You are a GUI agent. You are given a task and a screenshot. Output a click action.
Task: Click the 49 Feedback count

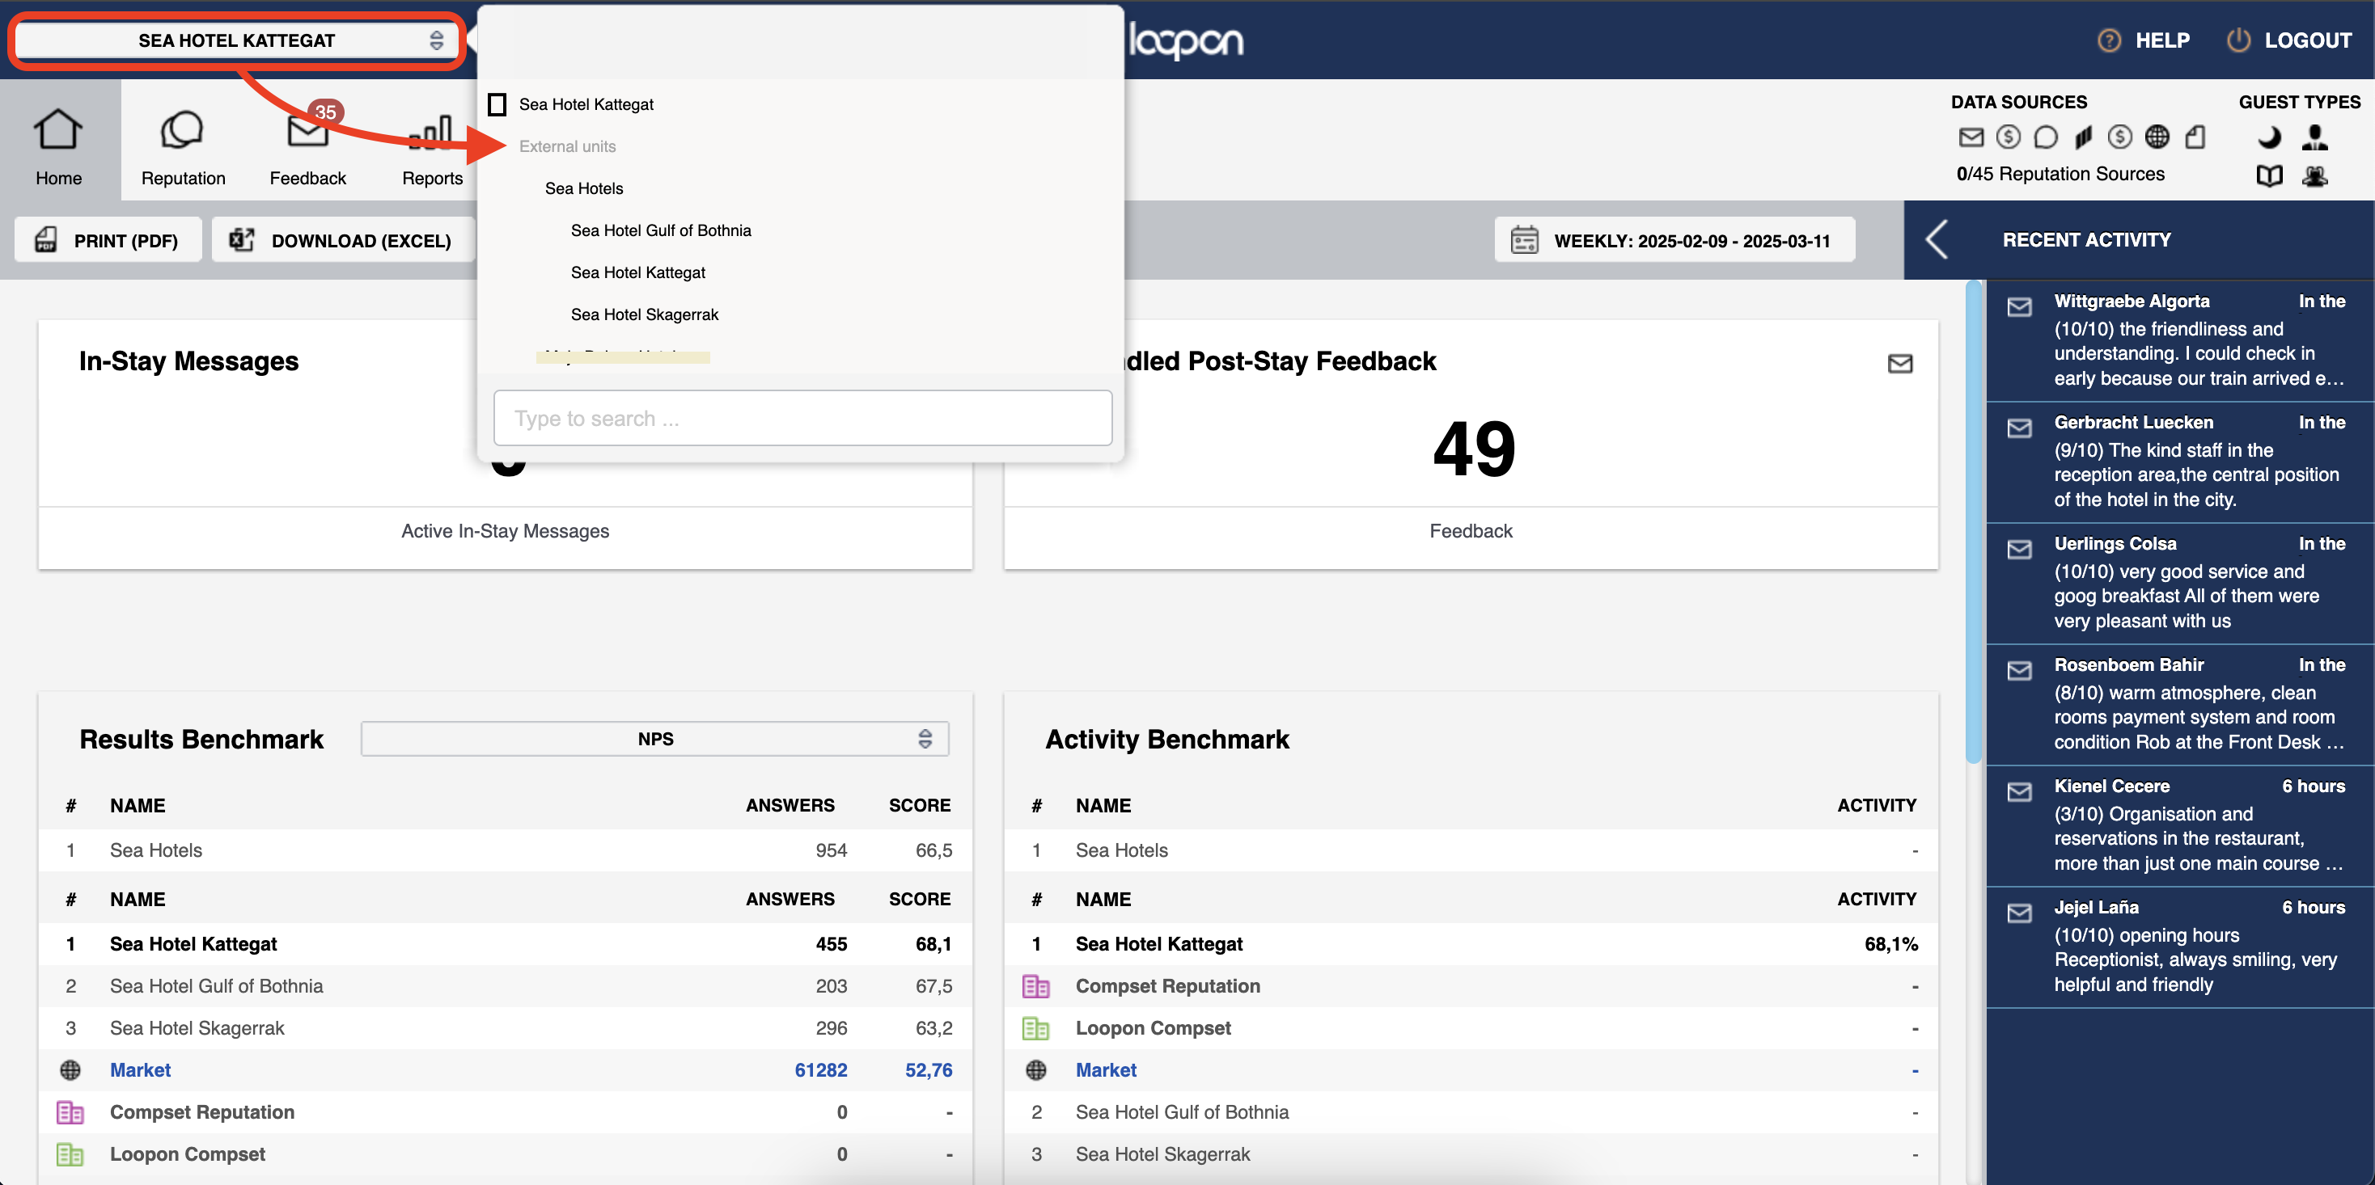pyautogui.click(x=1473, y=449)
